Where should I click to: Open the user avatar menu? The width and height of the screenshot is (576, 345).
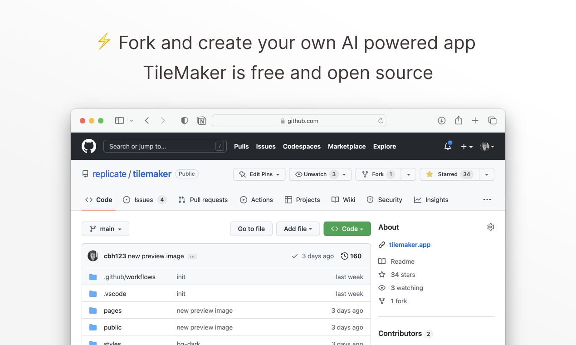pos(487,146)
